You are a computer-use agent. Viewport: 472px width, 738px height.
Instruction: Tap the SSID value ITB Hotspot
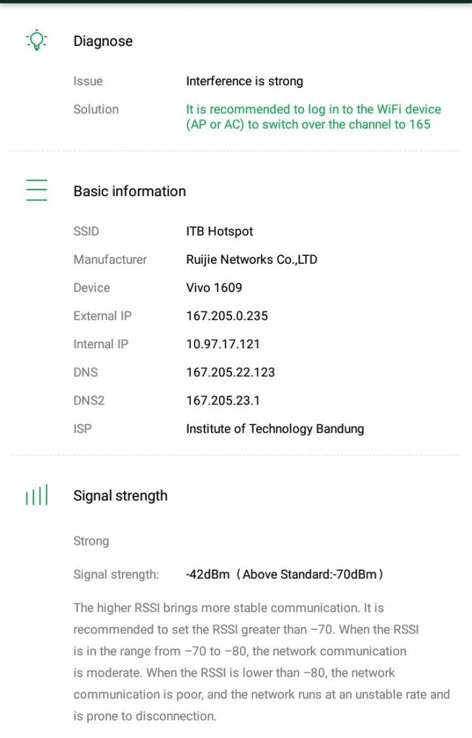tap(220, 231)
